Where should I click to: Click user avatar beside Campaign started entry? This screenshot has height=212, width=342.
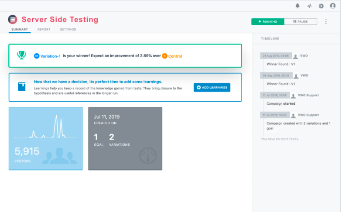(293, 96)
